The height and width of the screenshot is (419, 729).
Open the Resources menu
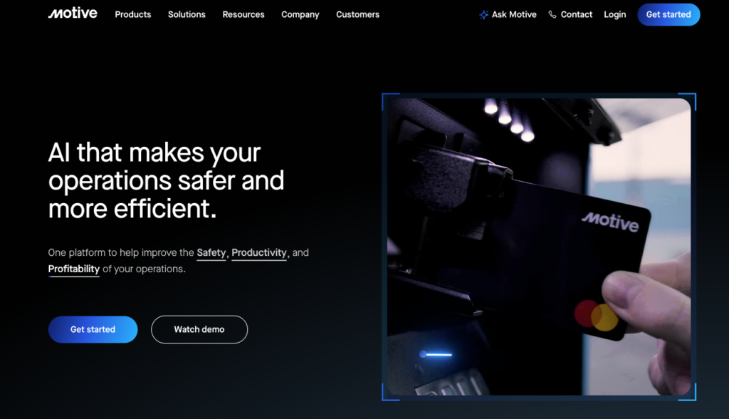pos(243,14)
